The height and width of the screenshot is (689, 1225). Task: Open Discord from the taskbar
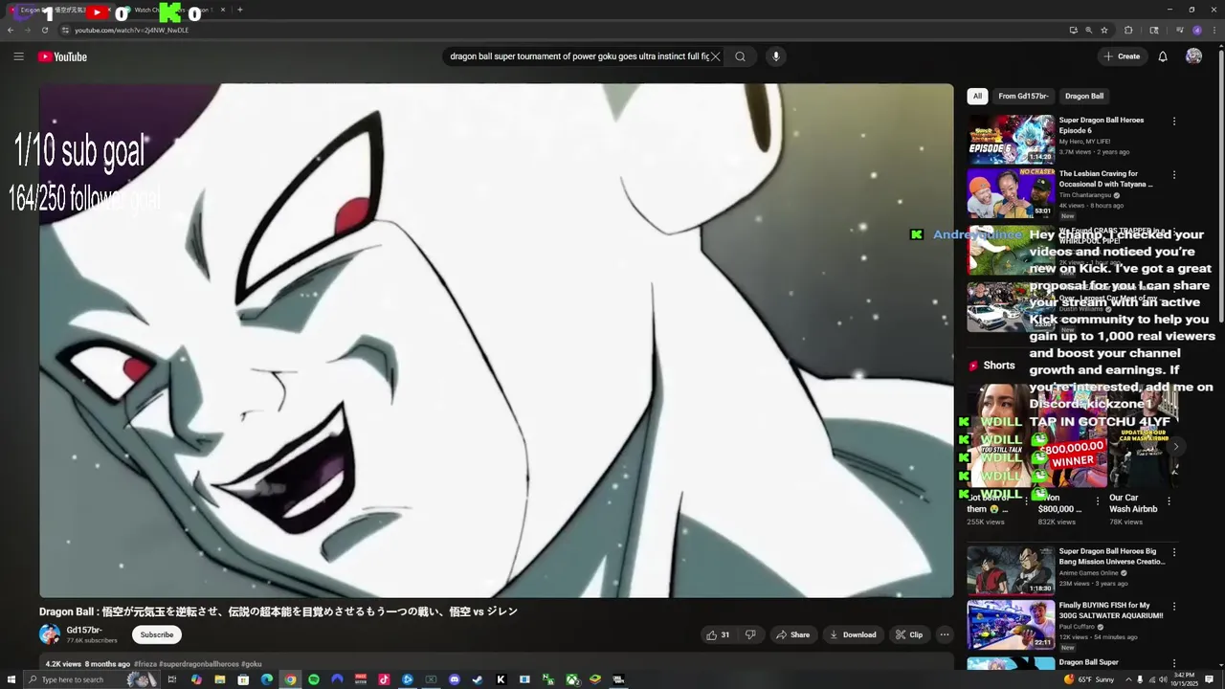pos(455,679)
